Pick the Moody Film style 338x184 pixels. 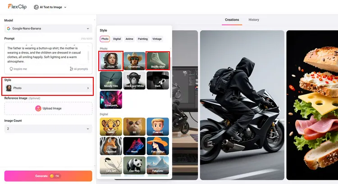click(x=111, y=81)
